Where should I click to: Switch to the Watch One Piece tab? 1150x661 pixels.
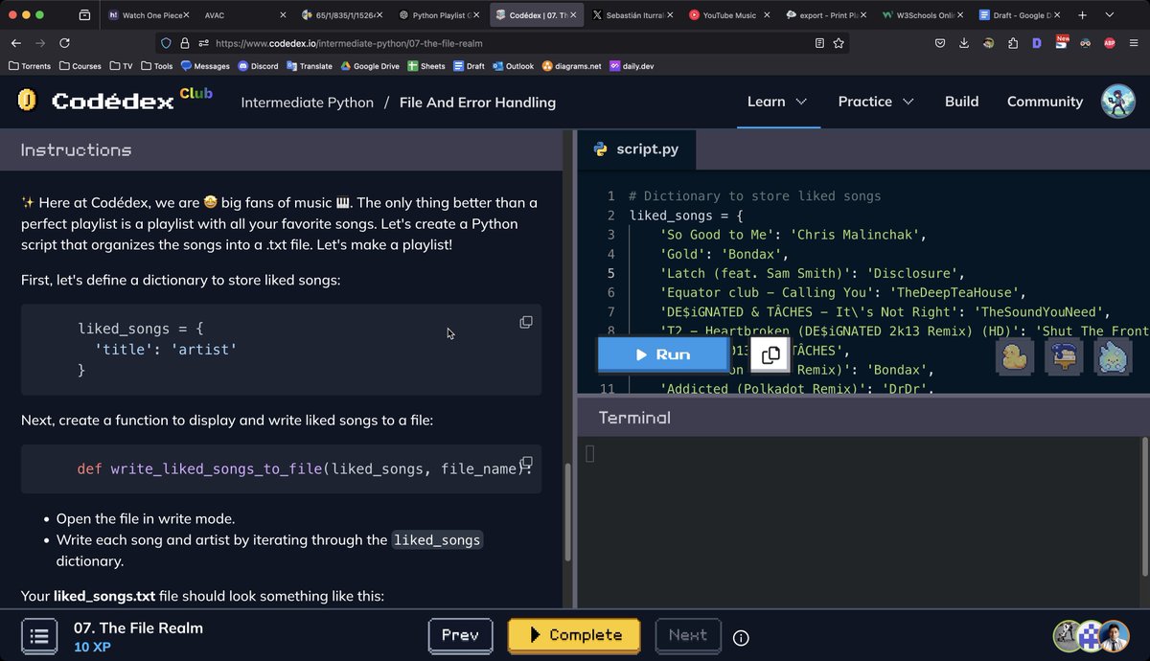149,15
